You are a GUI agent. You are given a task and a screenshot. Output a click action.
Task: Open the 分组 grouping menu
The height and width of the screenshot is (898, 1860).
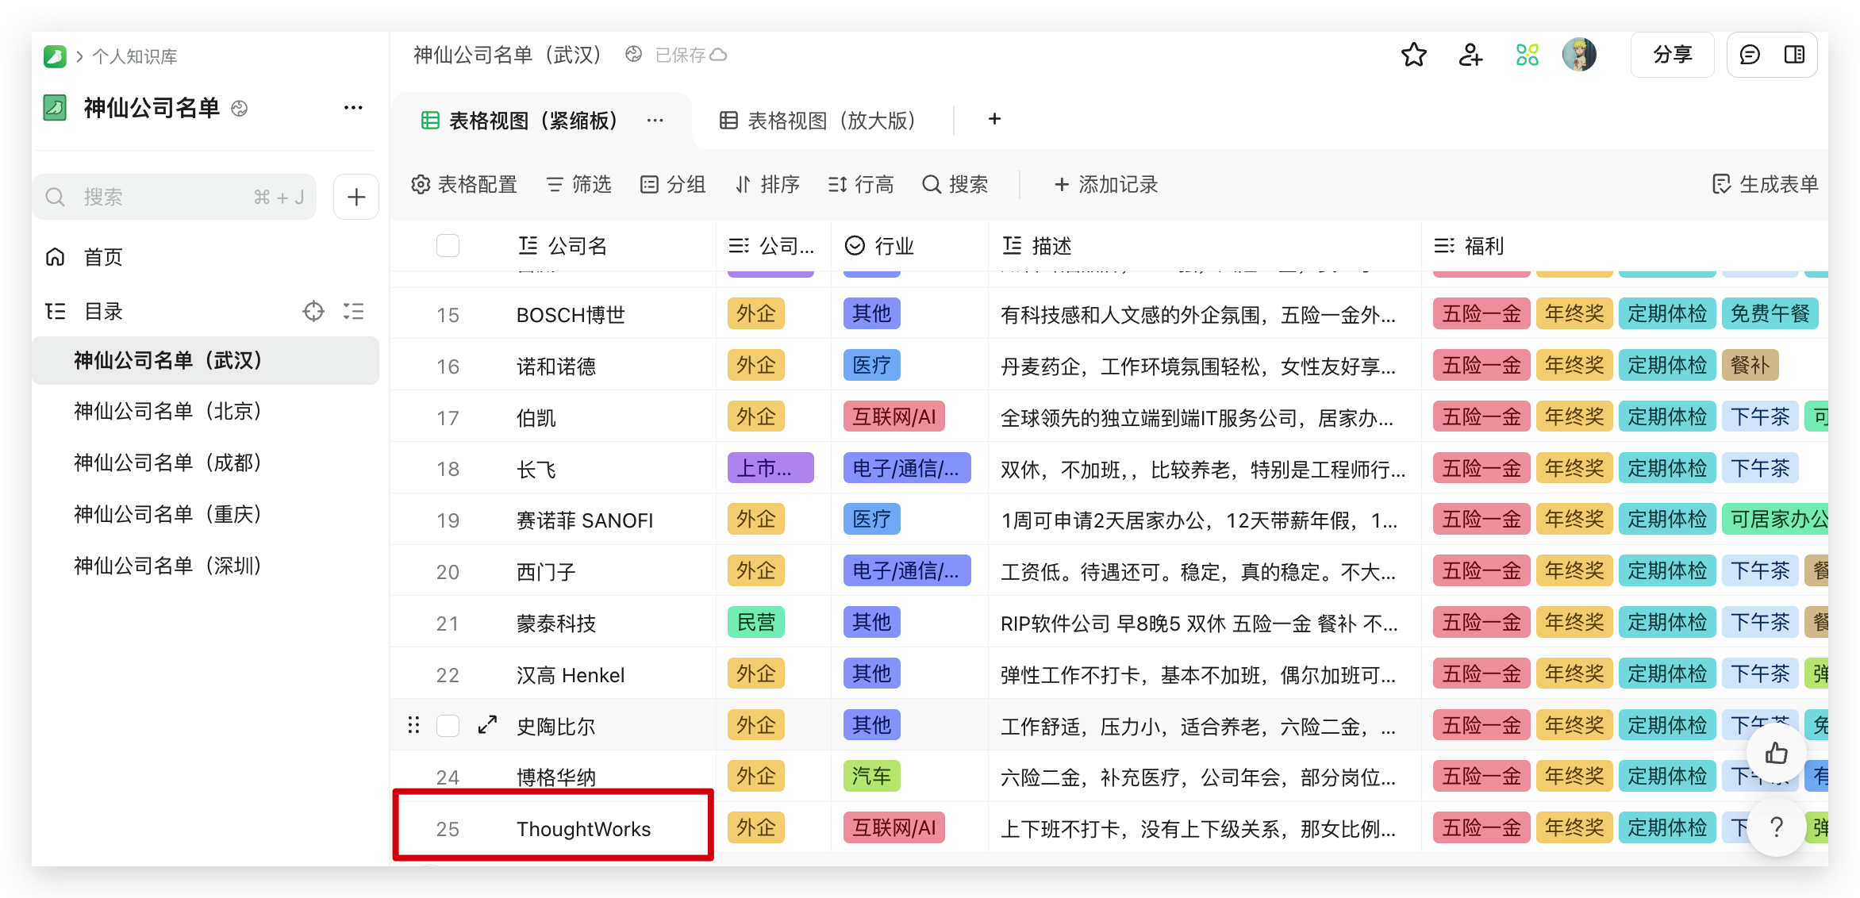tap(673, 185)
